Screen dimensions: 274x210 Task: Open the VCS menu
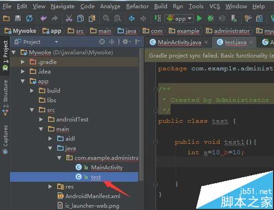[x=215, y=7]
